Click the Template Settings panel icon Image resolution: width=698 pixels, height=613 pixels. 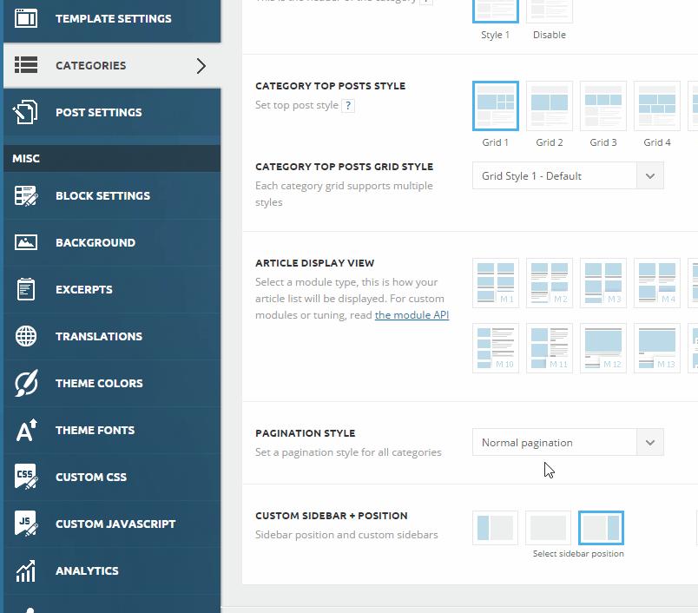[26, 18]
